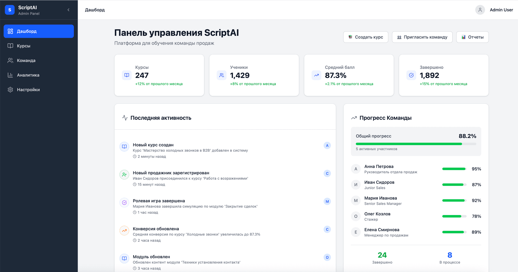518x272 pixels.
Task: Click the Общий прогресс progress bar
Action: point(416,144)
